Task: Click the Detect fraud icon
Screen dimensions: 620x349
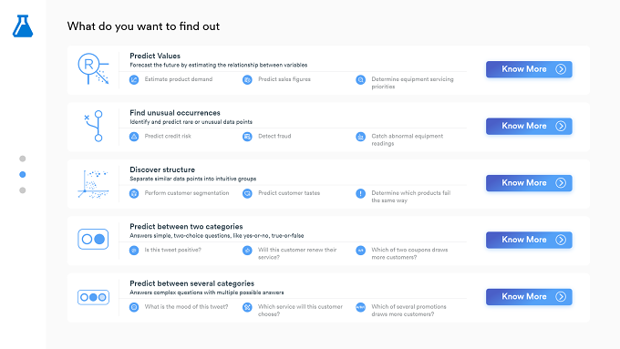Action: click(247, 137)
